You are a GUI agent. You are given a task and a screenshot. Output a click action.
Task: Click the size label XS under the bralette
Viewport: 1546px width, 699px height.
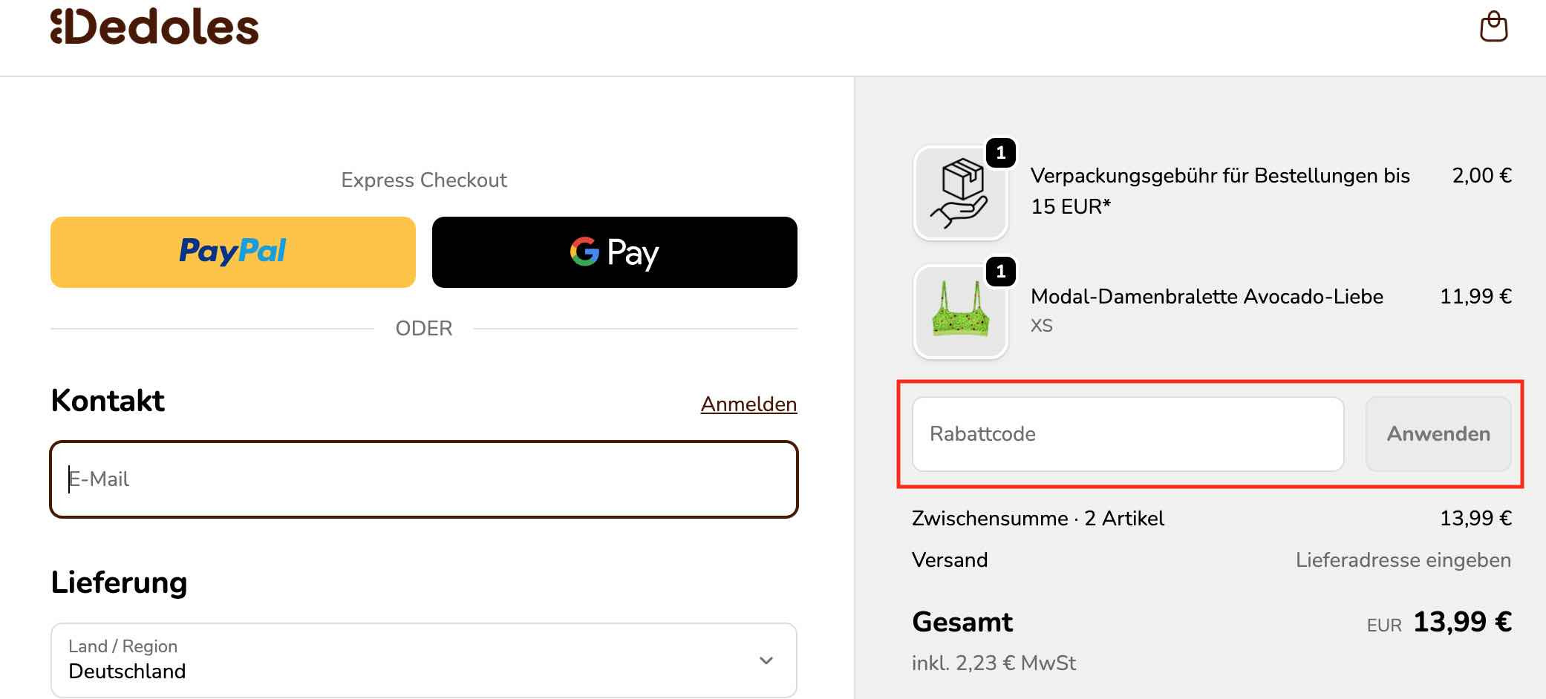tap(1042, 324)
